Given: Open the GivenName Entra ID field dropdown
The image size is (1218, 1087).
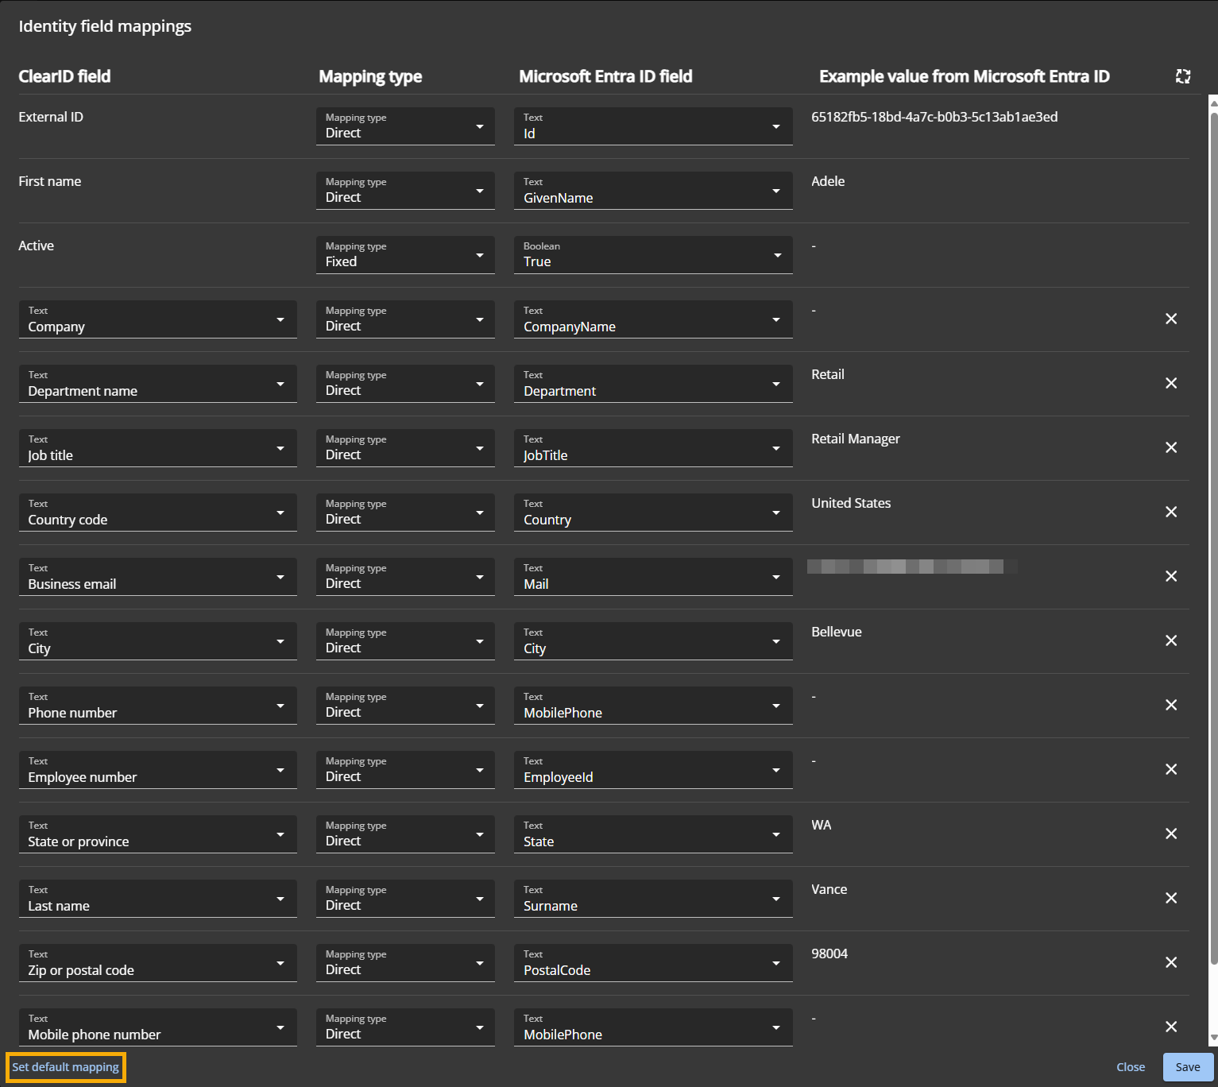Looking at the screenshot, I should click(652, 191).
